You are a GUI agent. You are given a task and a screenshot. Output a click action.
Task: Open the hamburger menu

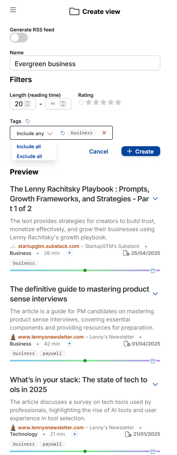(13, 10)
